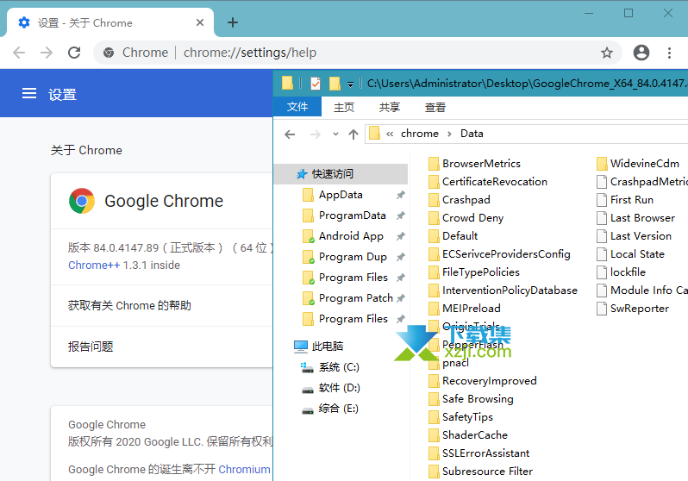Open a new Chrome tab with plus button
Viewport: 688px width, 481px height.
click(x=233, y=22)
